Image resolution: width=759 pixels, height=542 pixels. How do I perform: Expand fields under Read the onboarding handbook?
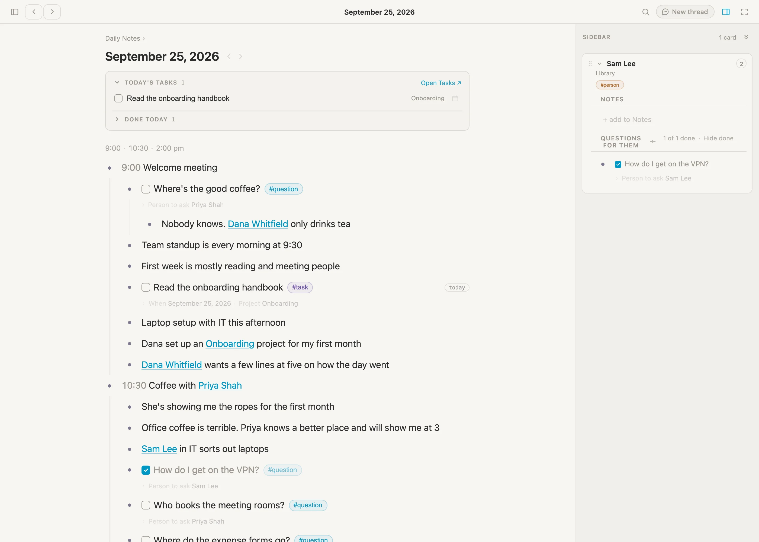(x=143, y=304)
